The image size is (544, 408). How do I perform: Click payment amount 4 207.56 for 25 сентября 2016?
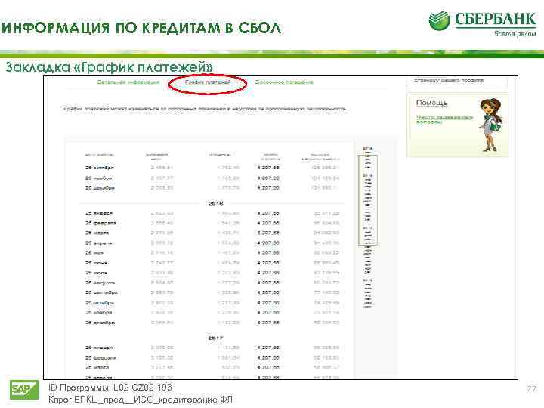pyautogui.click(x=268, y=292)
